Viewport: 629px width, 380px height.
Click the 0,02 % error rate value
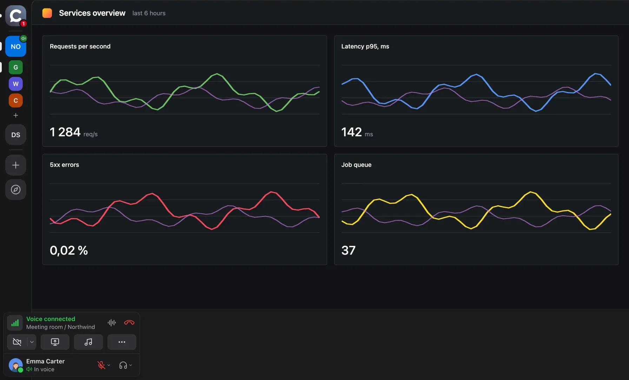coord(69,251)
